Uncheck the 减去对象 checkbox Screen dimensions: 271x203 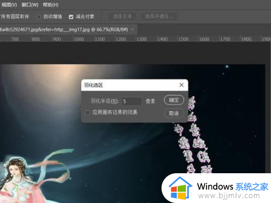pos(71,17)
